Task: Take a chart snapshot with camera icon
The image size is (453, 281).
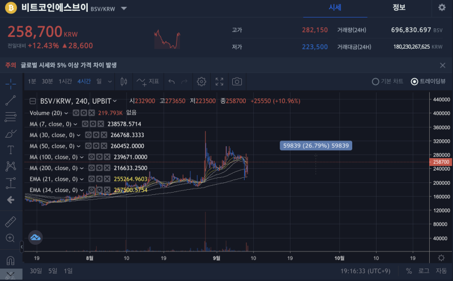Action: tap(237, 82)
